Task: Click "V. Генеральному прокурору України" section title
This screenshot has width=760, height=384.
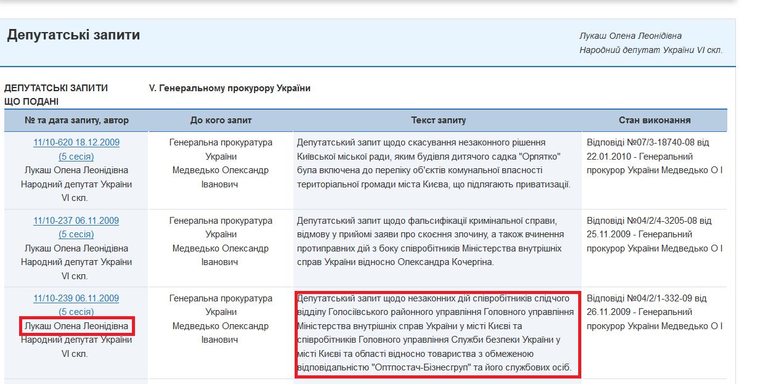Action: pyautogui.click(x=229, y=88)
